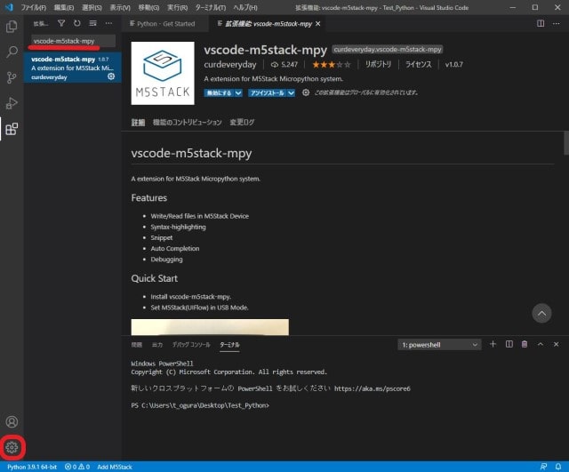This screenshot has height=472, width=569.
Task: Open the 表示(V) menu
Action: tap(120, 7)
